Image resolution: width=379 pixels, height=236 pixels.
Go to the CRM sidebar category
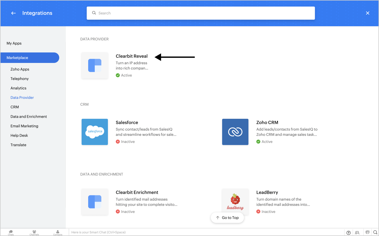pyautogui.click(x=15, y=107)
